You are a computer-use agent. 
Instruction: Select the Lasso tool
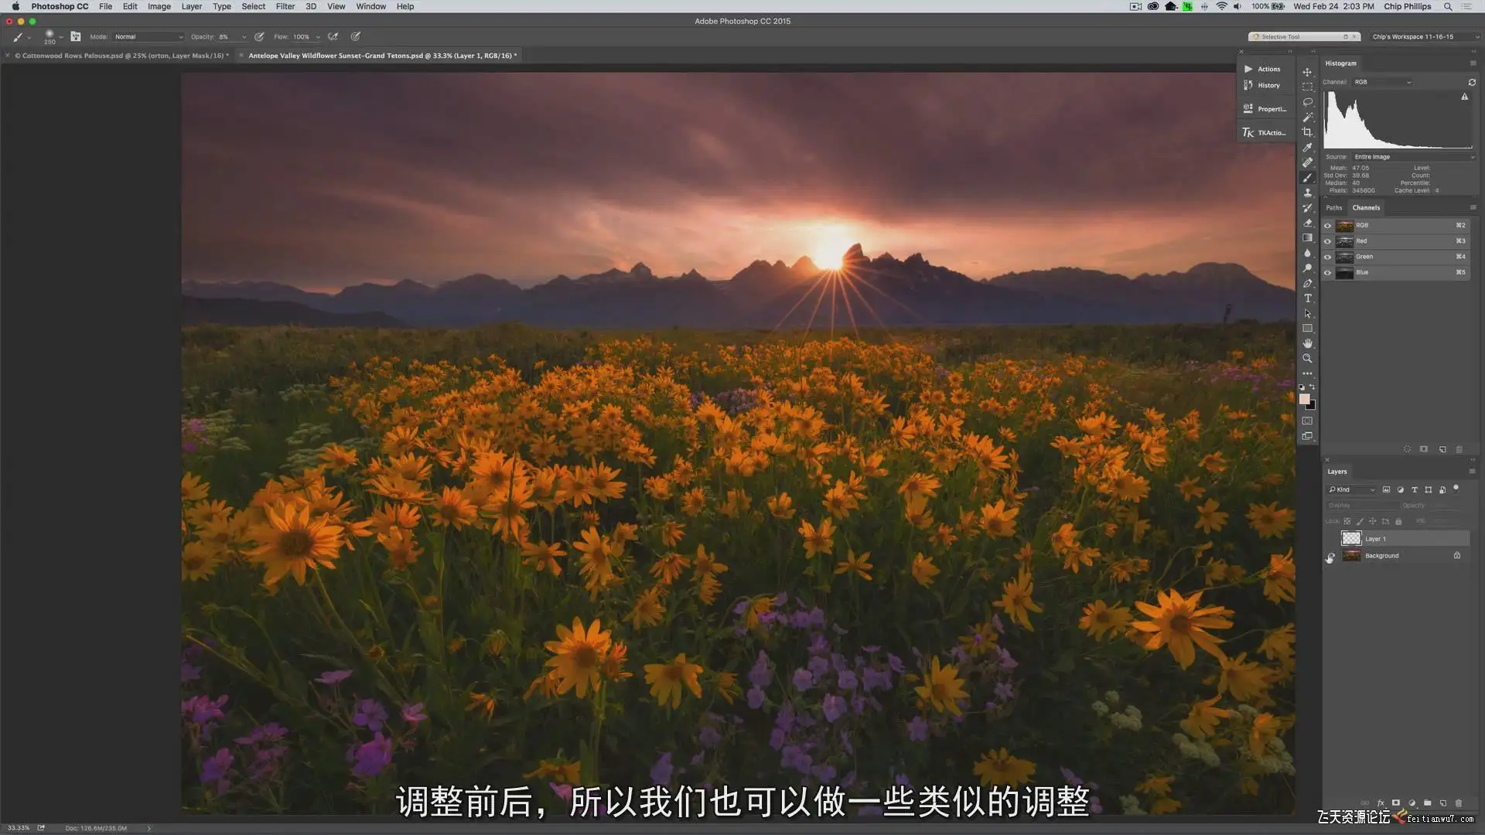tap(1307, 102)
